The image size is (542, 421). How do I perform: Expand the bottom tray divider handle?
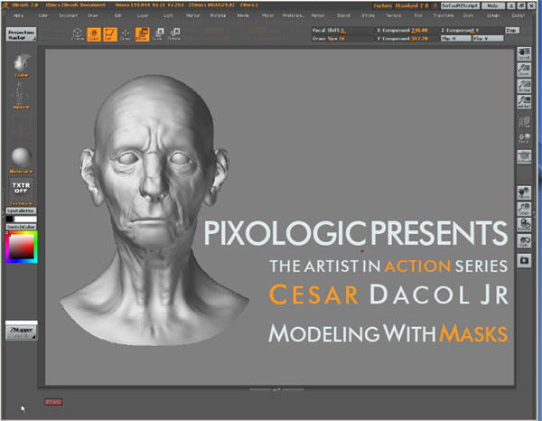276,389
